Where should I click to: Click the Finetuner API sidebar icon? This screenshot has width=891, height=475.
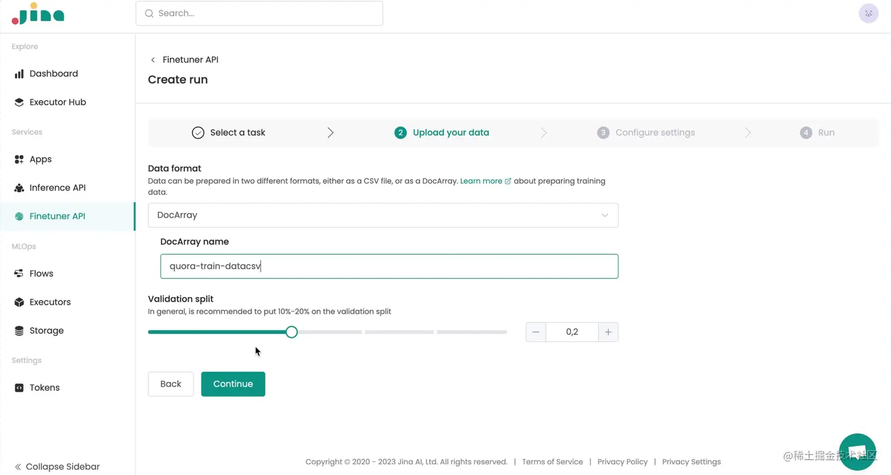(x=19, y=216)
